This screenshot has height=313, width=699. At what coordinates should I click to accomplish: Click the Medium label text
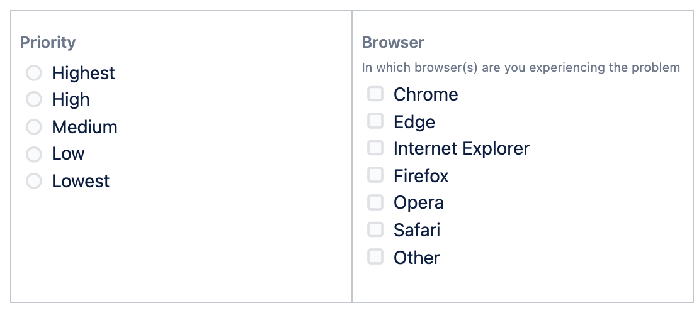pos(84,127)
